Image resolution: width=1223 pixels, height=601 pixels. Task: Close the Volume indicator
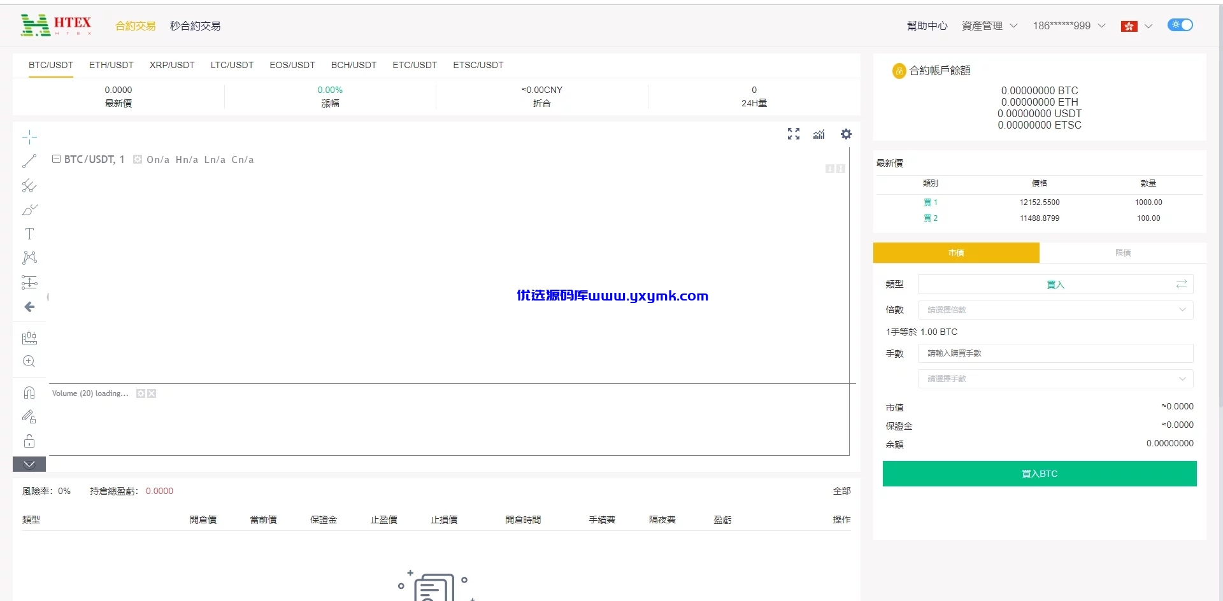click(152, 393)
